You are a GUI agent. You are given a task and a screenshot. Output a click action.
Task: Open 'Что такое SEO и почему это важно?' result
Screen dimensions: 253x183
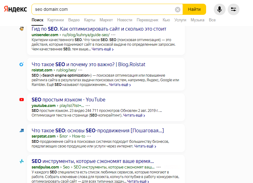(x=89, y=64)
